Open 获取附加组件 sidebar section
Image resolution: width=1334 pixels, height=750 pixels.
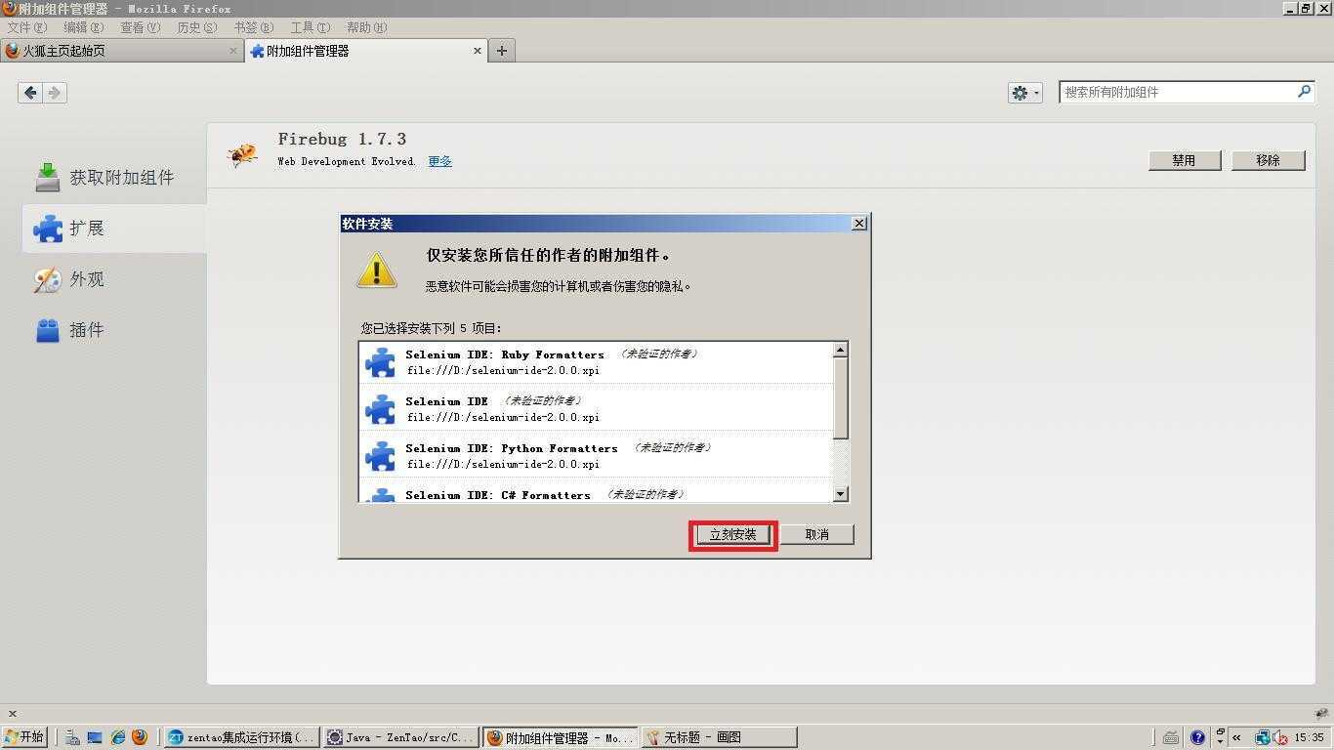click(114, 178)
